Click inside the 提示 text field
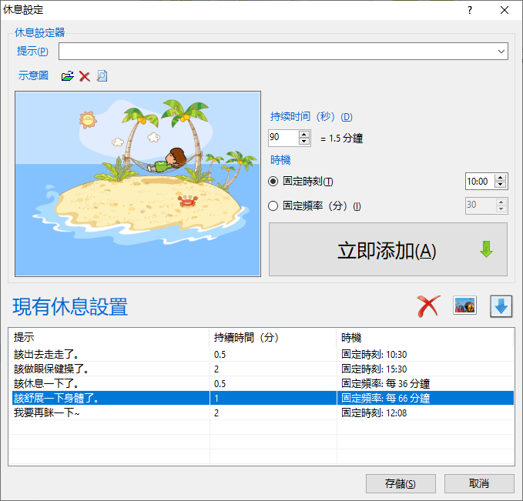 [x=277, y=52]
